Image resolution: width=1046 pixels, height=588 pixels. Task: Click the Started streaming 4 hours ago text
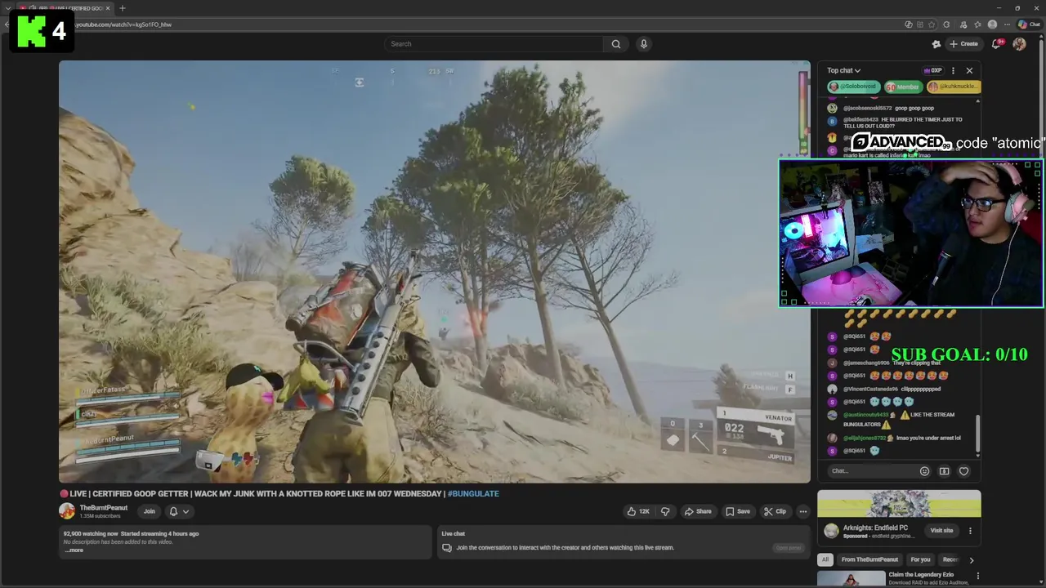160,533
